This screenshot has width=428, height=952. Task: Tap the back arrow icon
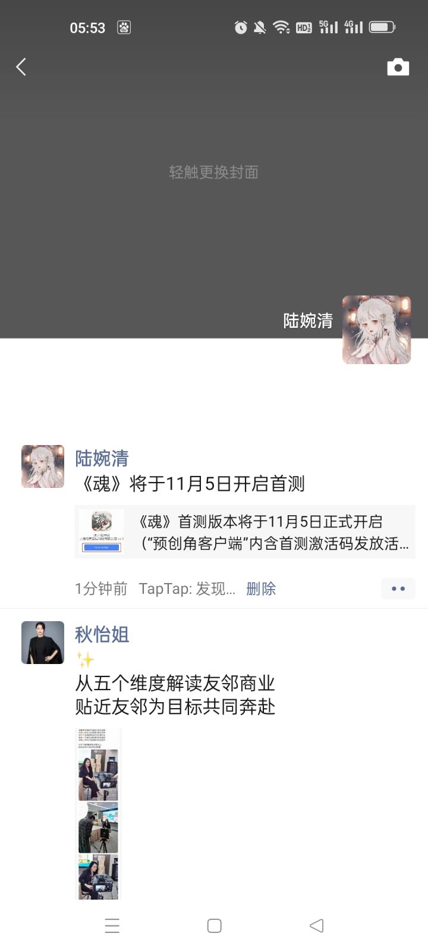(x=21, y=67)
